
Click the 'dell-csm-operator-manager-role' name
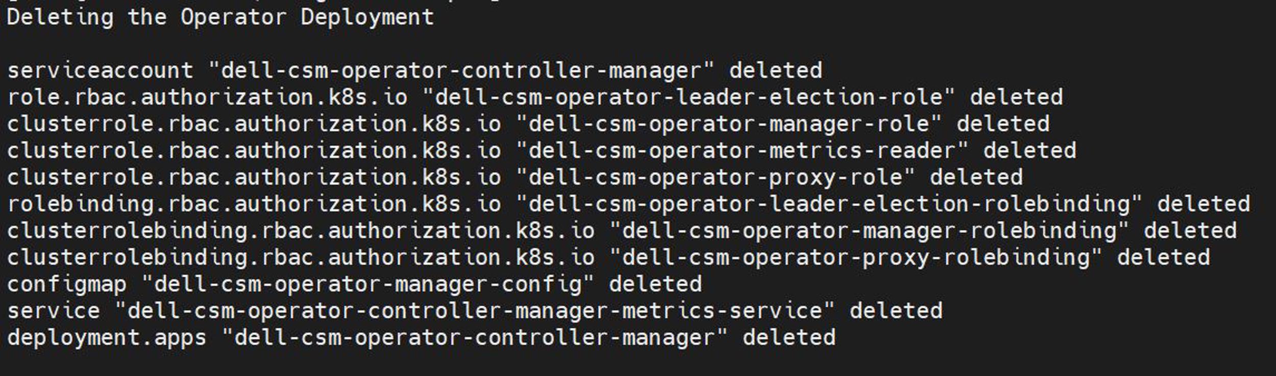pos(729,124)
